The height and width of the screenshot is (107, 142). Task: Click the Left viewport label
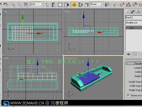pos(6,58)
